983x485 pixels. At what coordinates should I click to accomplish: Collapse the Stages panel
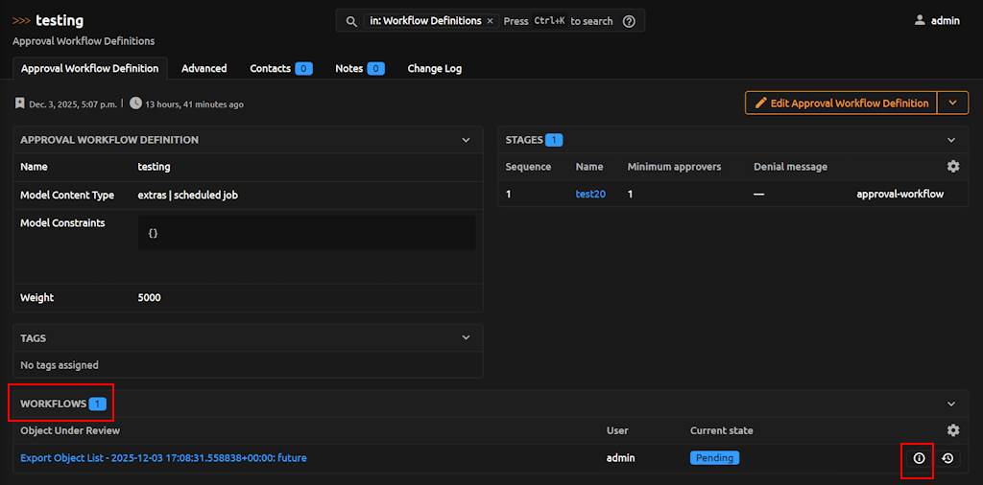click(x=951, y=140)
